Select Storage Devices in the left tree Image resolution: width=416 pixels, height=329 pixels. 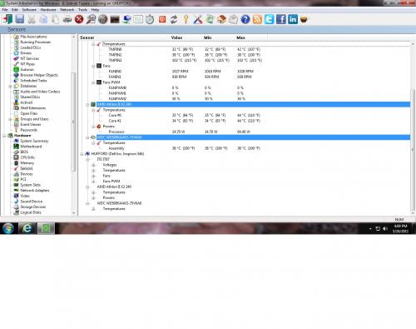33,207
